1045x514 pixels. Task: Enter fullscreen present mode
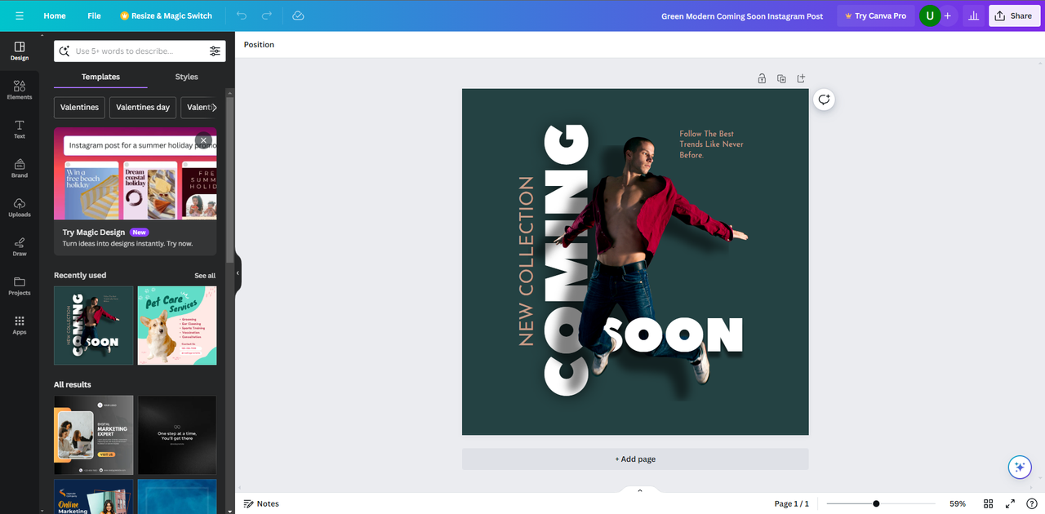1010,503
